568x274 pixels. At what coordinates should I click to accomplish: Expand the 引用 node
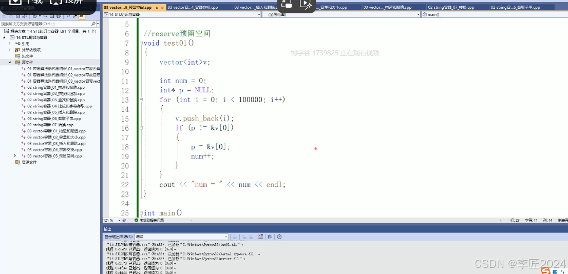point(10,44)
